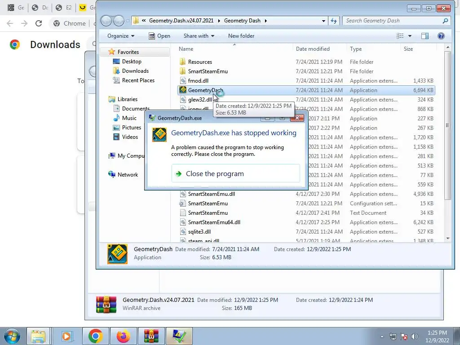Select the fmod.dll file
The width and height of the screenshot is (460, 345).
(198, 80)
